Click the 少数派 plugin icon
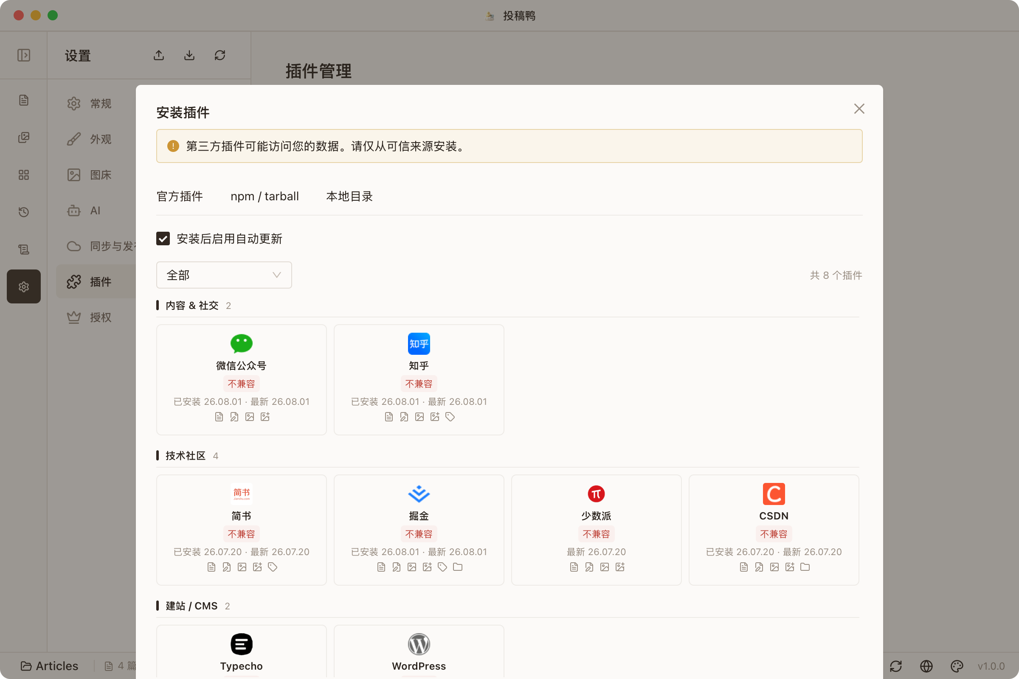The image size is (1019, 679). click(x=596, y=494)
